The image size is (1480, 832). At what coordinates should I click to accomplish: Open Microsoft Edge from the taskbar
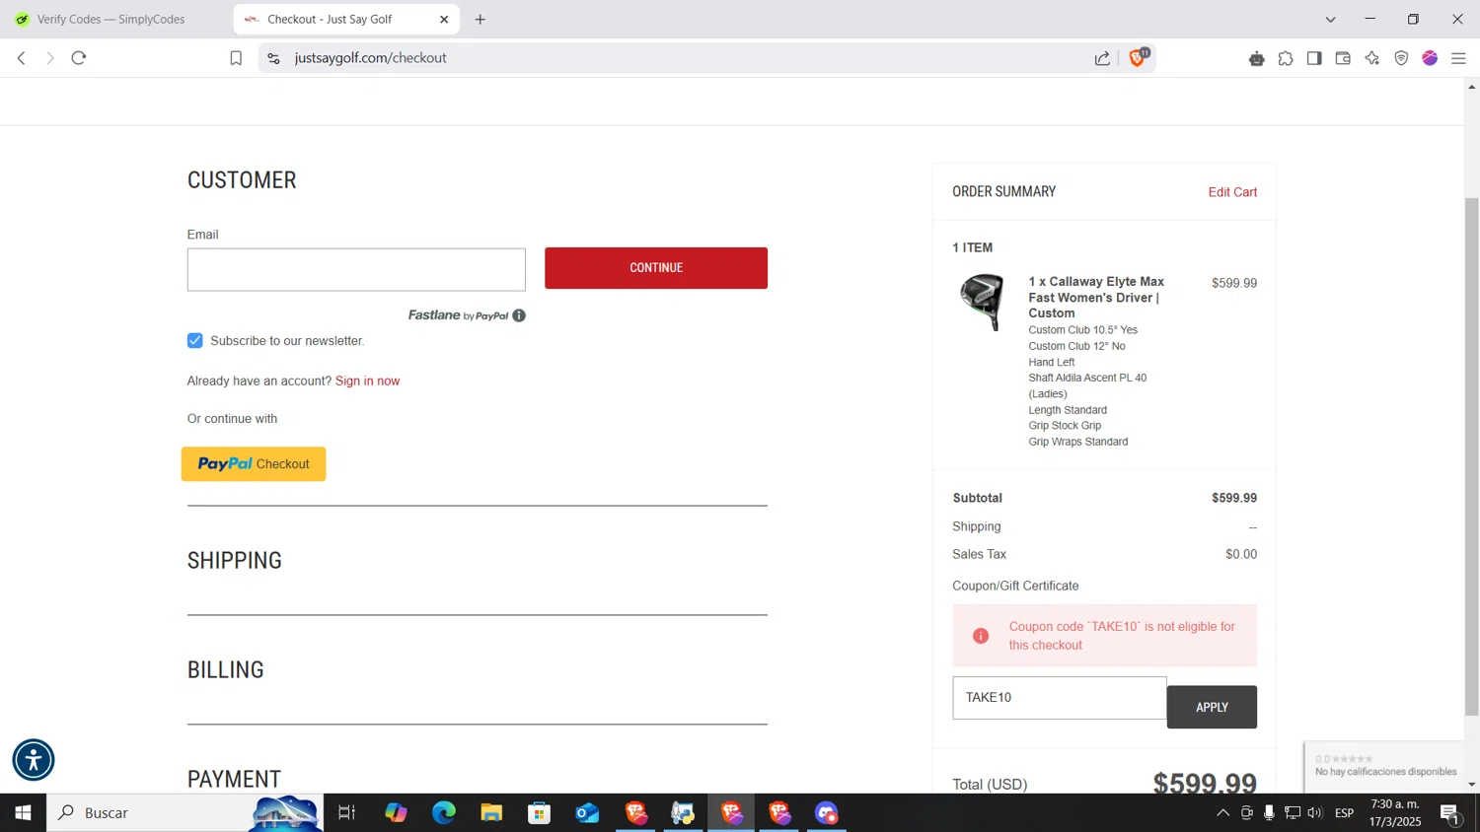point(444,813)
